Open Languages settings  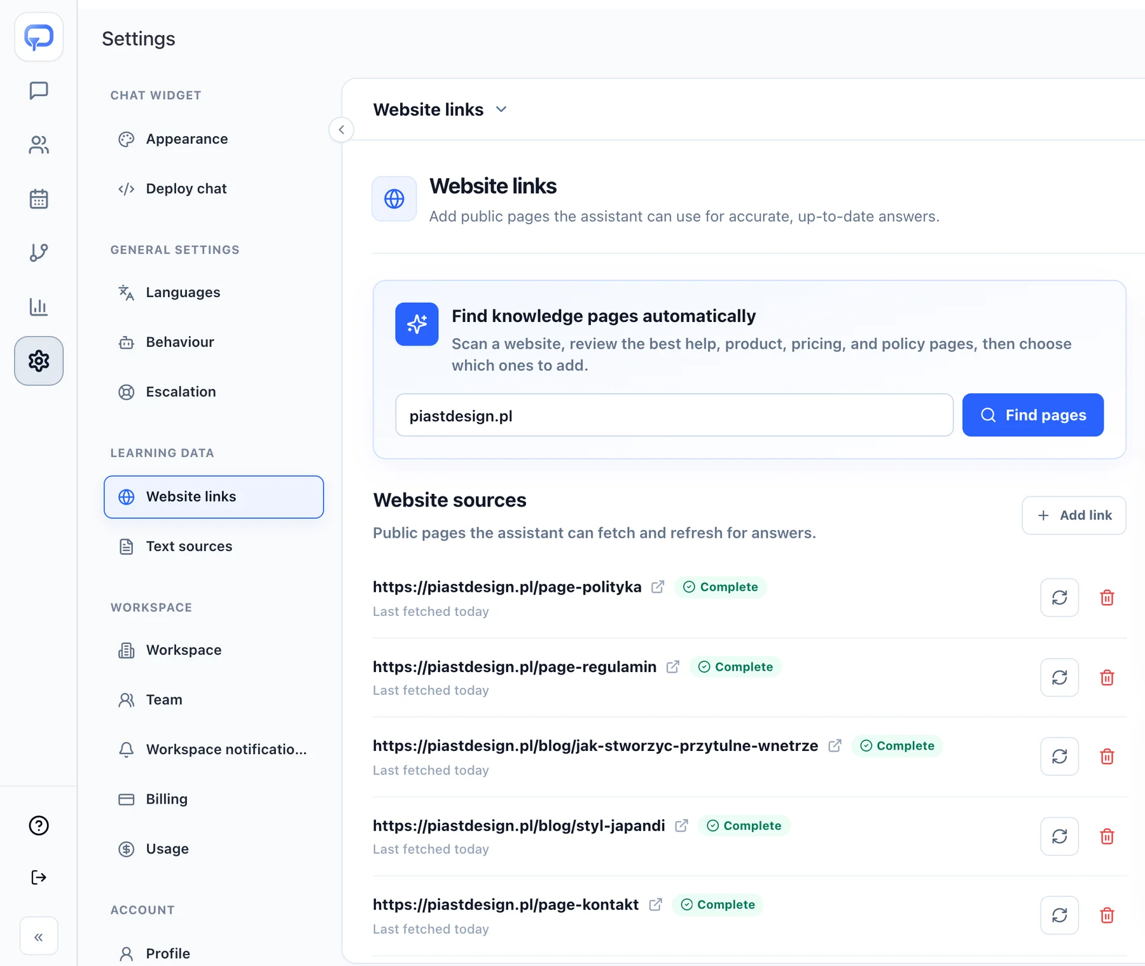click(214, 292)
